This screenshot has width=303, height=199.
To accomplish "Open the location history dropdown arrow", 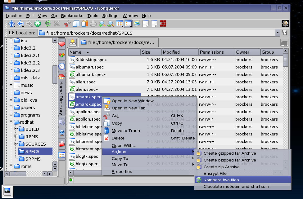I will 278,33.
